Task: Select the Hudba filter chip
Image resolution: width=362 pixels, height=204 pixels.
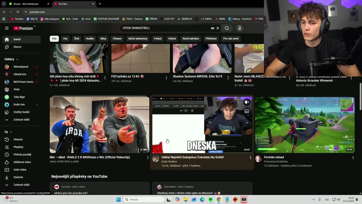Action: pyautogui.click(x=90, y=39)
